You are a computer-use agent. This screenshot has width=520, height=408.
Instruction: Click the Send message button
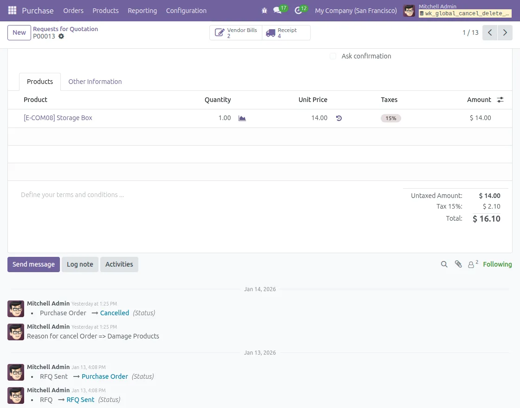tap(33, 264)
